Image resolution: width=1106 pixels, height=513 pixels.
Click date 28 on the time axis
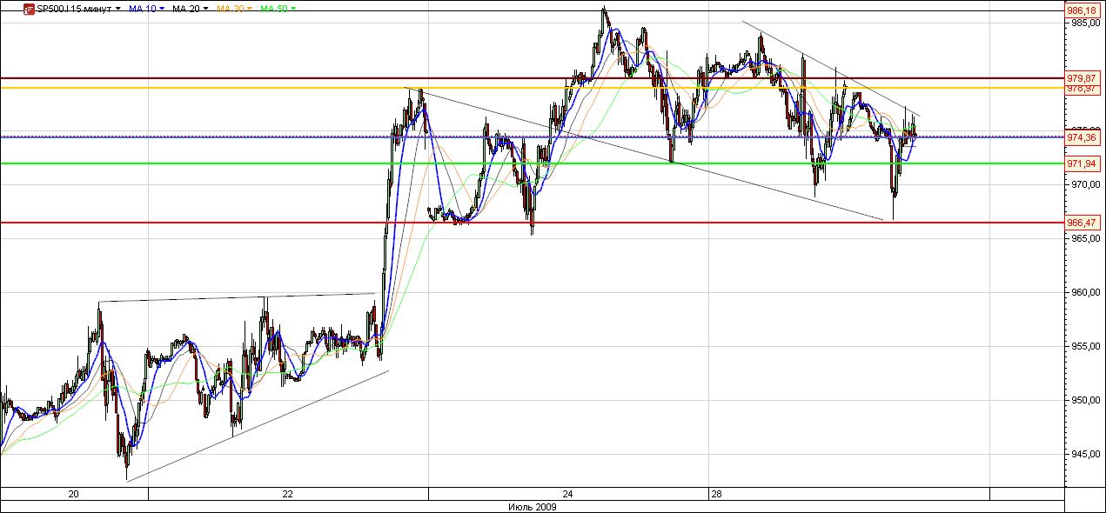point(715,495)
